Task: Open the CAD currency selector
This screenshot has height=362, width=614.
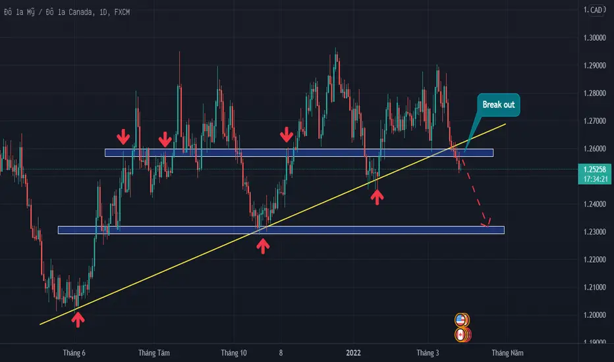Action: click(596, 10)
